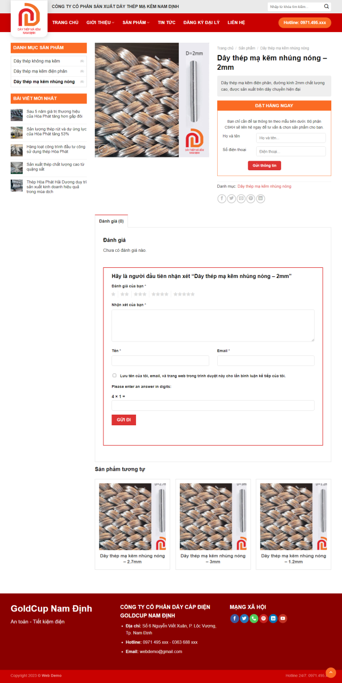Share product via Twitter outline icon
The width and height of the screenshot is (342, 683).
(232, 198)
